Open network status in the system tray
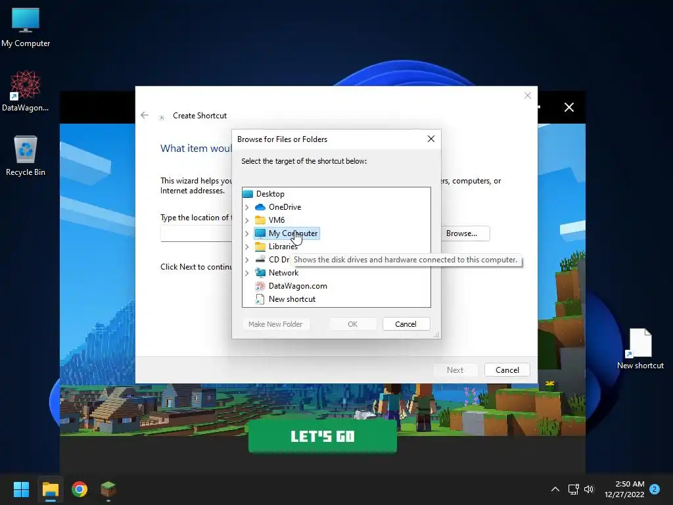673x505 pixels. (x=573, y=489)
